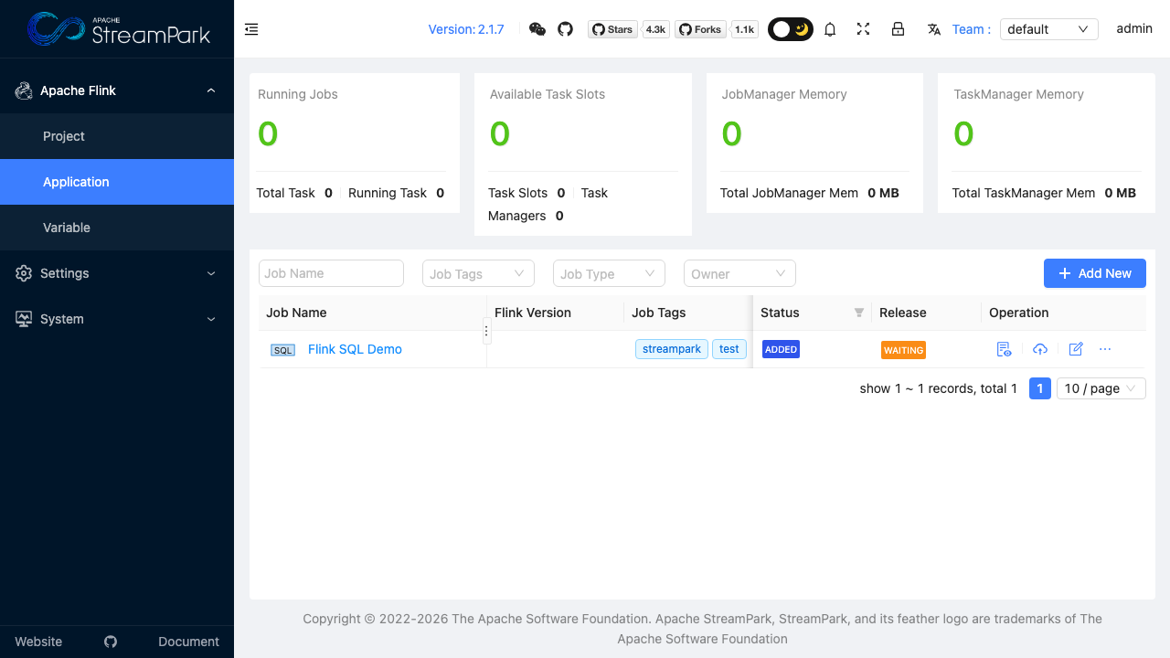
Task: Click the Running Jobs card title
Action: click(298, 94)
